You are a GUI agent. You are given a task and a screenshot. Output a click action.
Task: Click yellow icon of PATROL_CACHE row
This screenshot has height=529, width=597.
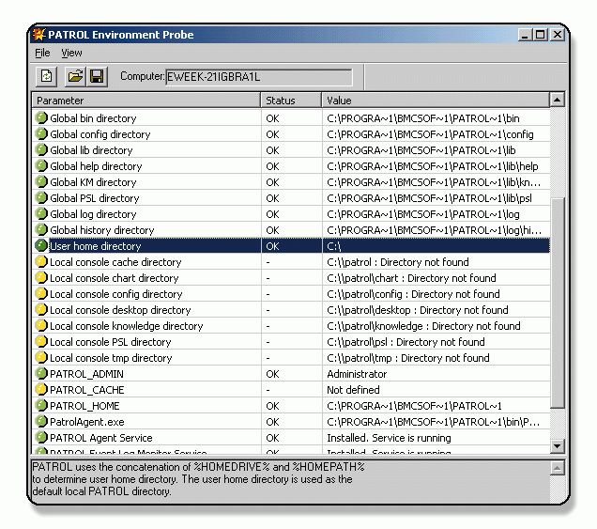pos(40,390)
